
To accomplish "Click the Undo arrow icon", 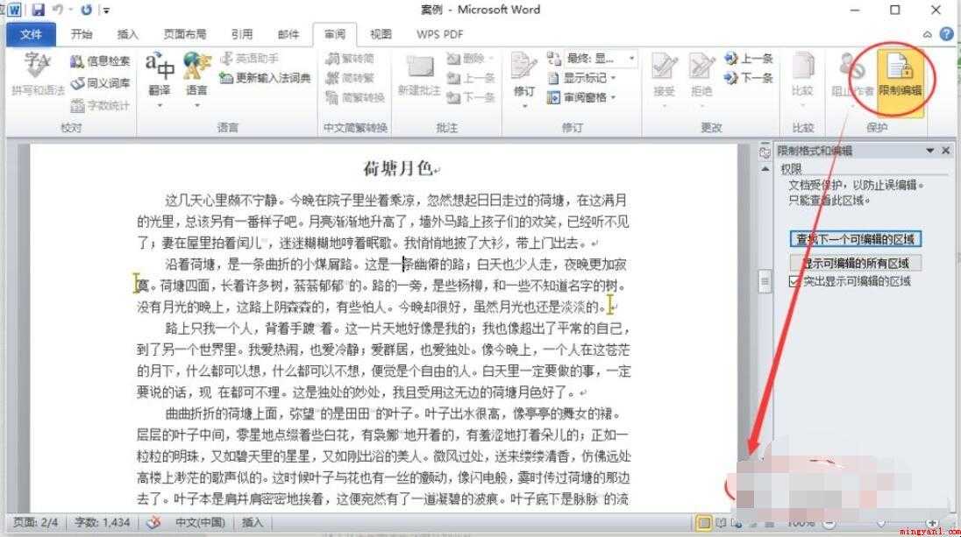I will [x=58, y=10].
